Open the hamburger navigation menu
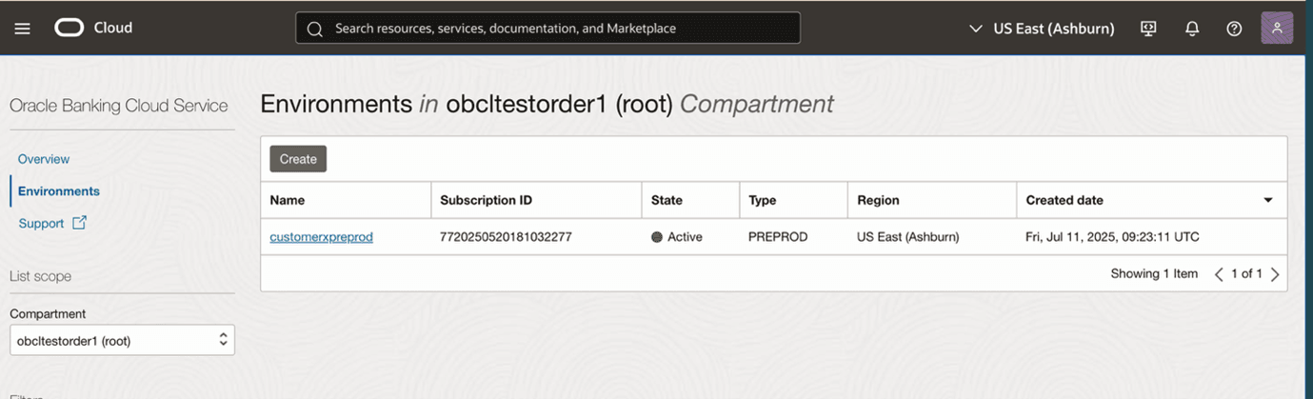This screenshot has width=1313, height=399. tap(23, 29)
